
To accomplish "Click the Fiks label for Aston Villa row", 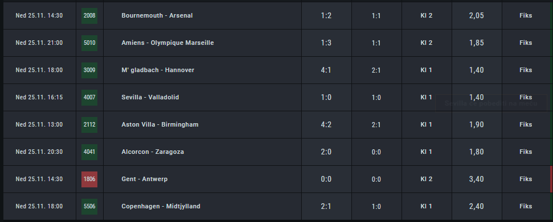I will coord(526,124).
